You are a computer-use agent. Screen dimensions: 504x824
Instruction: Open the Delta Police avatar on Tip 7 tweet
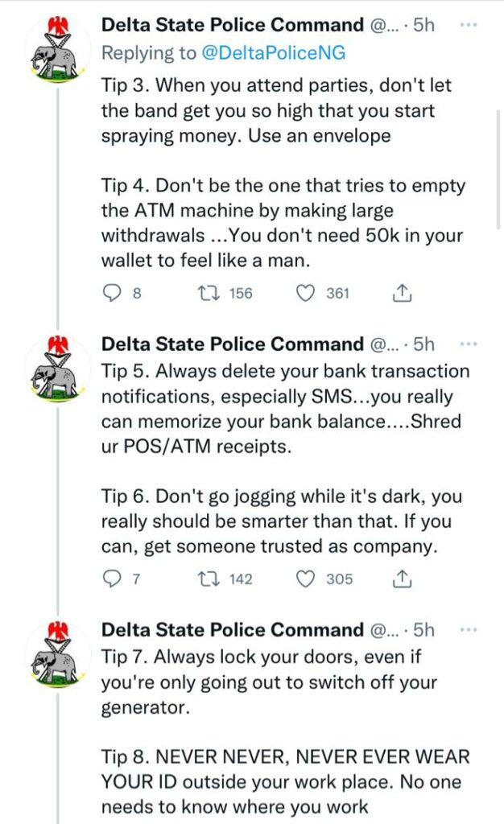coord(58,654)
